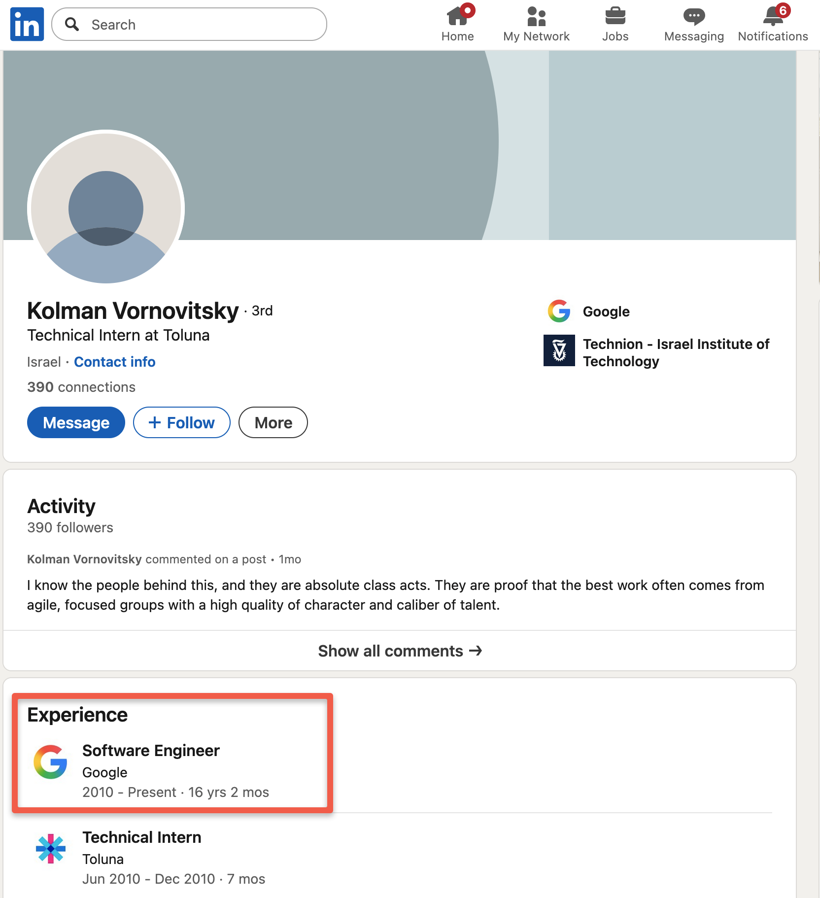This screenshot has width=820, height=898.
Task: Open Messaging chat bubble icon
Action: pyautogui.click(x=694, y=17)
